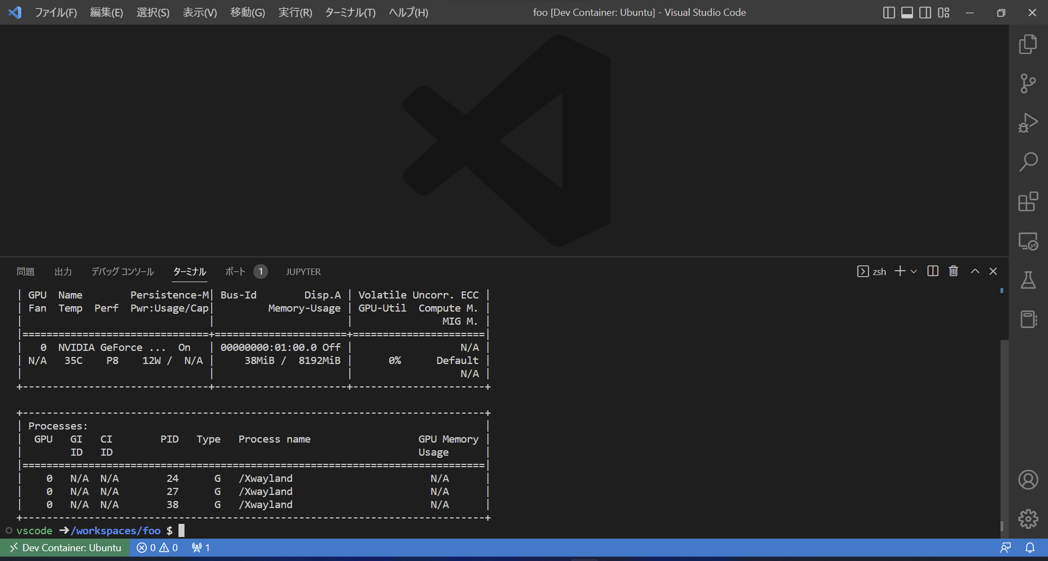Viewport: 1048px width, 561px height.
Task: Kill terminal with trash icon
Action: pos(954,271)
